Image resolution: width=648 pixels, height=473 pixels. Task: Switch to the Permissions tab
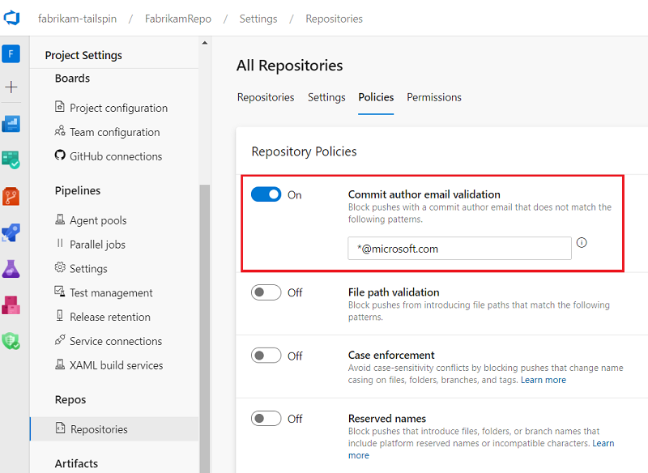click(x=433, y=97)
